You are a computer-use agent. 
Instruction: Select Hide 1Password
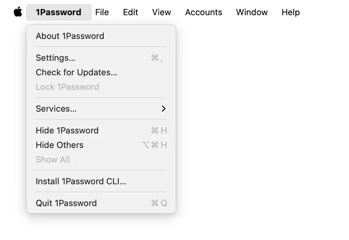(67, 130)
